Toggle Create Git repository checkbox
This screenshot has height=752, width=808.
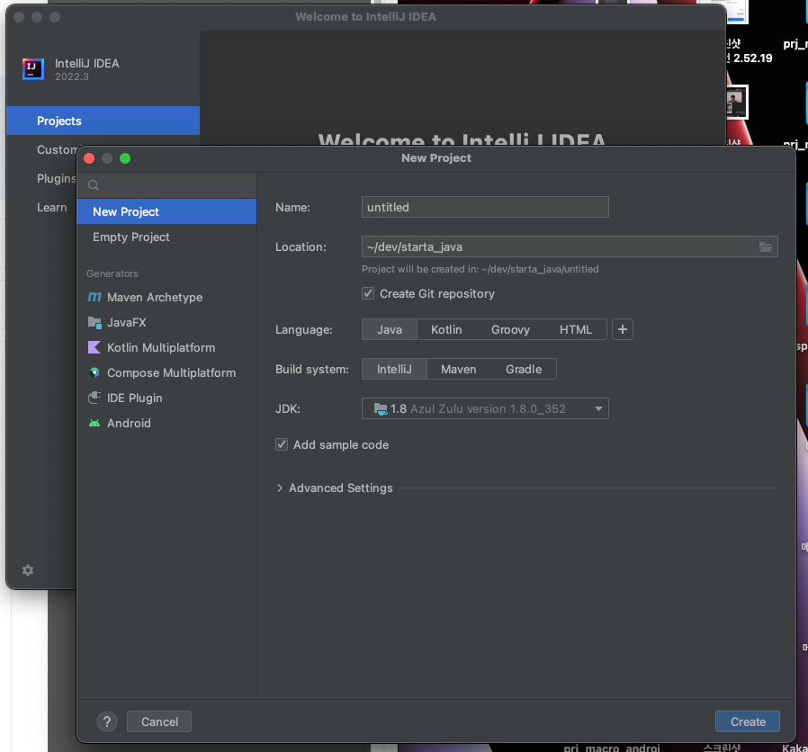(368, 293)
